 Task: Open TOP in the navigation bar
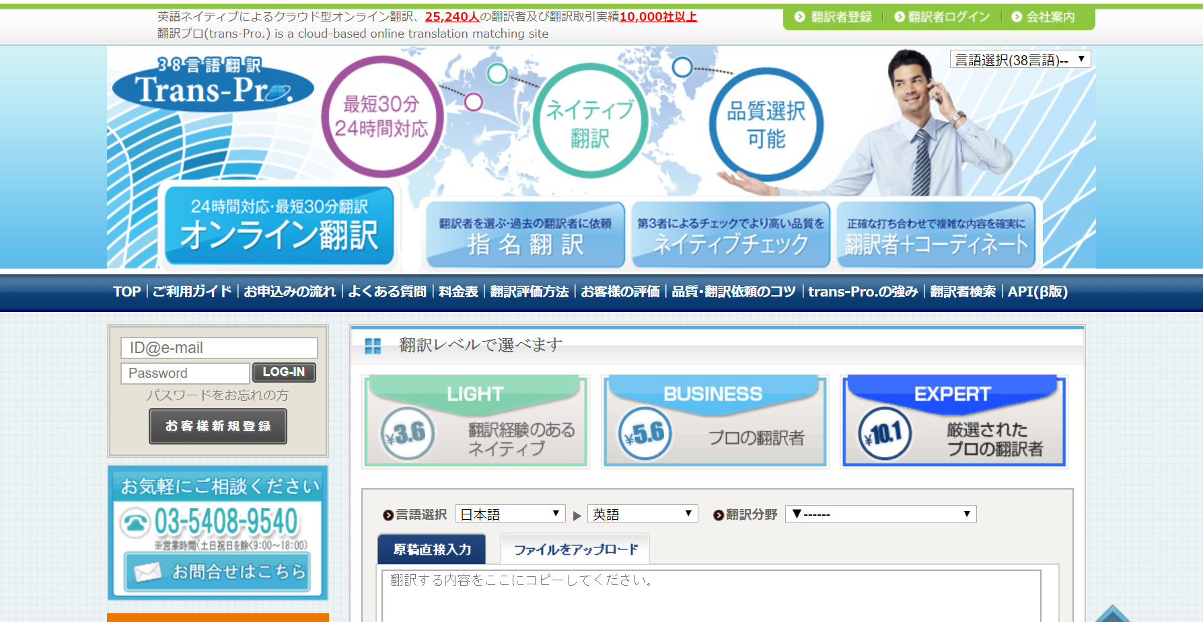tap(126, 291)
